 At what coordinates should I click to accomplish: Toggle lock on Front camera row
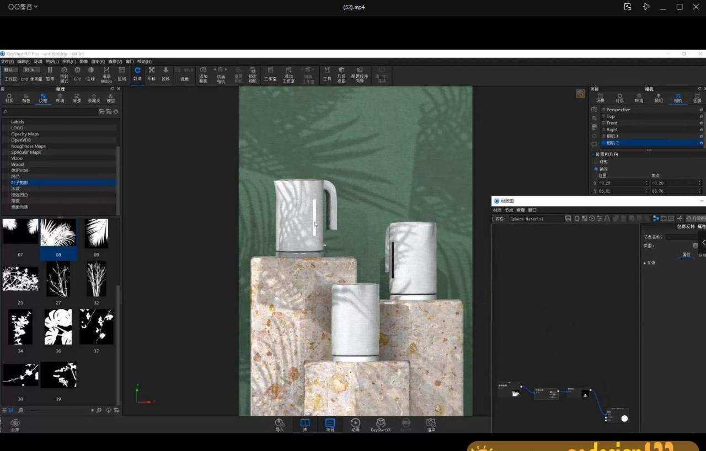click(x=701, y=123)
